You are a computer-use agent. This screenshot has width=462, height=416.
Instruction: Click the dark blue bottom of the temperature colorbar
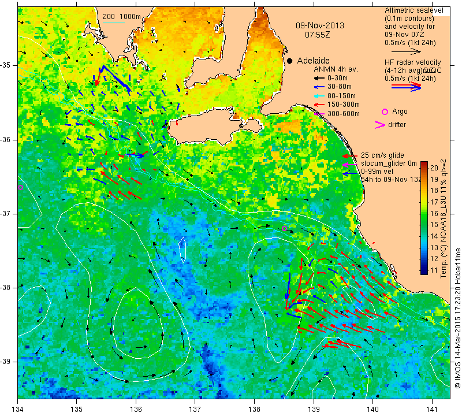[x=424, y=272]
